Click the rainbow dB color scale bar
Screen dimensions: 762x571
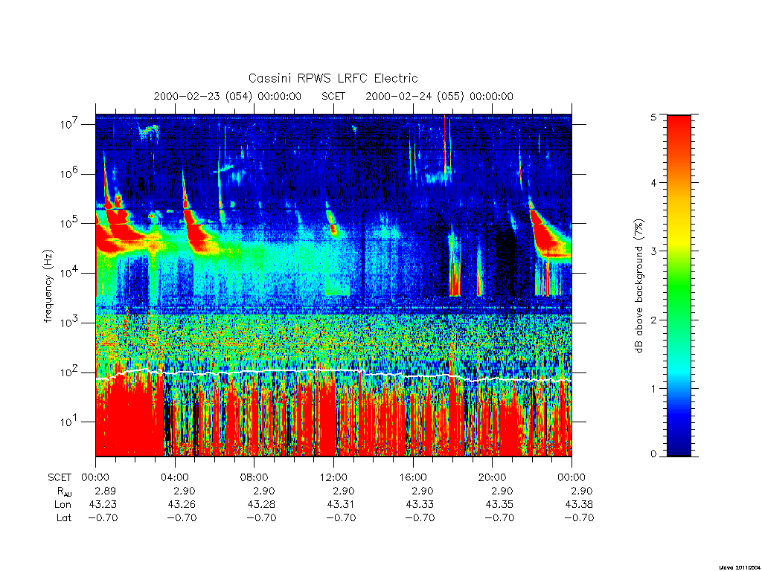click(679, 285)
